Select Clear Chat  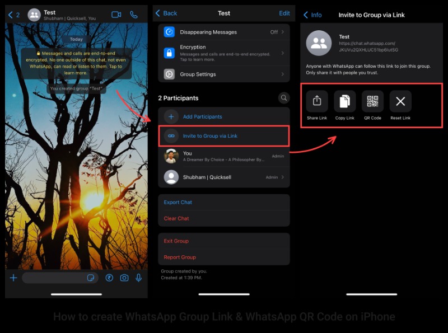coord(176,218)
